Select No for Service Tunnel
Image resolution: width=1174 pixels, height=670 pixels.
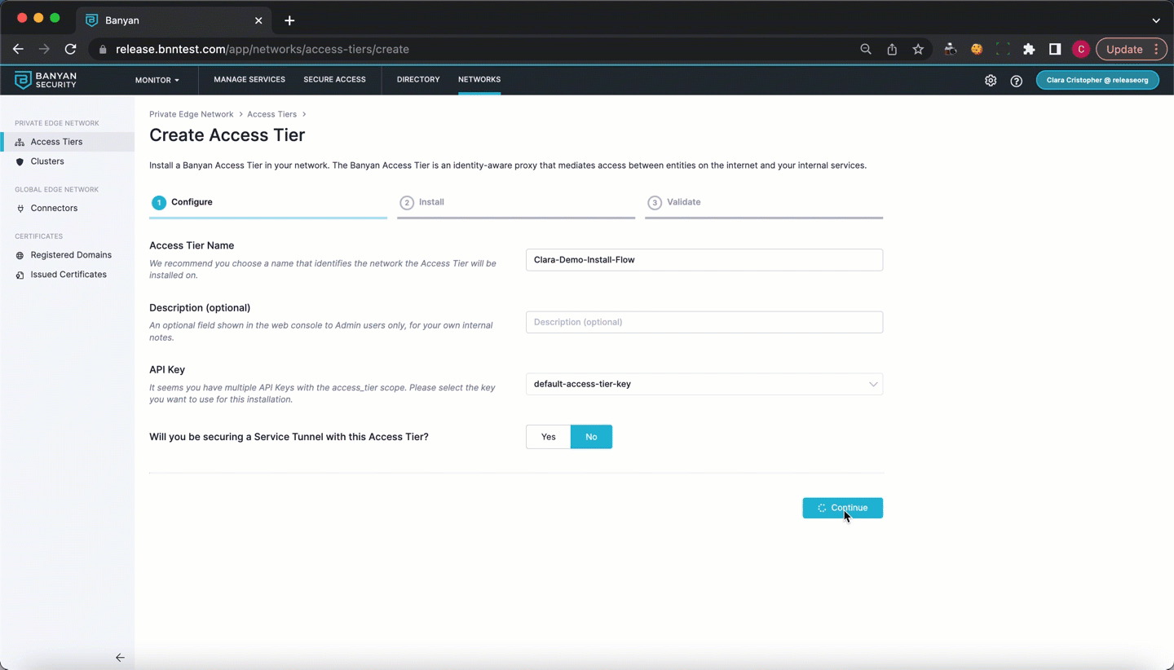pyautogui.click(x=591, y=437)
